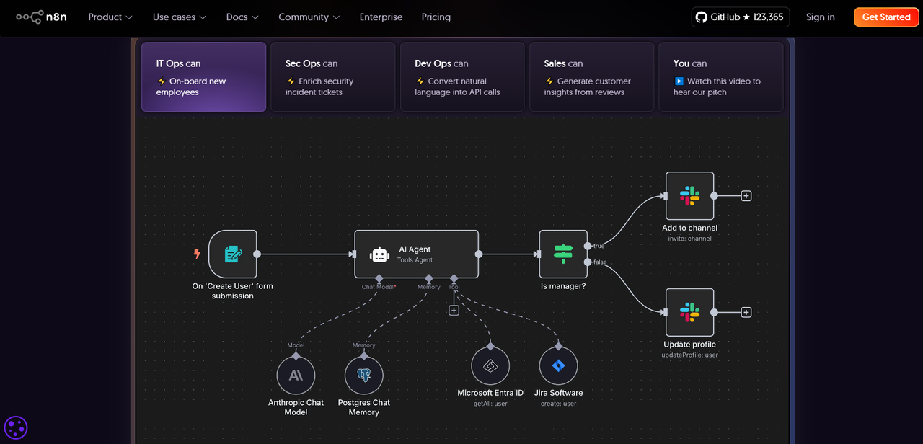Open the Docs dropdown
This screenshot has width=923, height=444.
[x=242, y=17]
